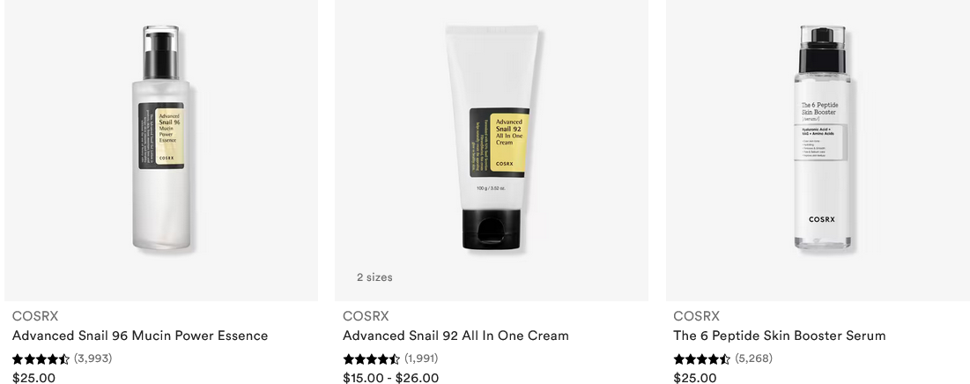Click the $15.00 - $26.00 price range
This screenshot has height=384, width=970.
391,378
